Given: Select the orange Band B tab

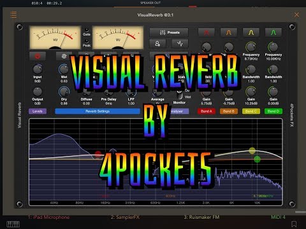Looking at the screenshot, I should click(x=229, y=111).
